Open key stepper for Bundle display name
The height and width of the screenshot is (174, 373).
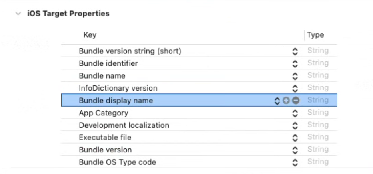(277, 101)
